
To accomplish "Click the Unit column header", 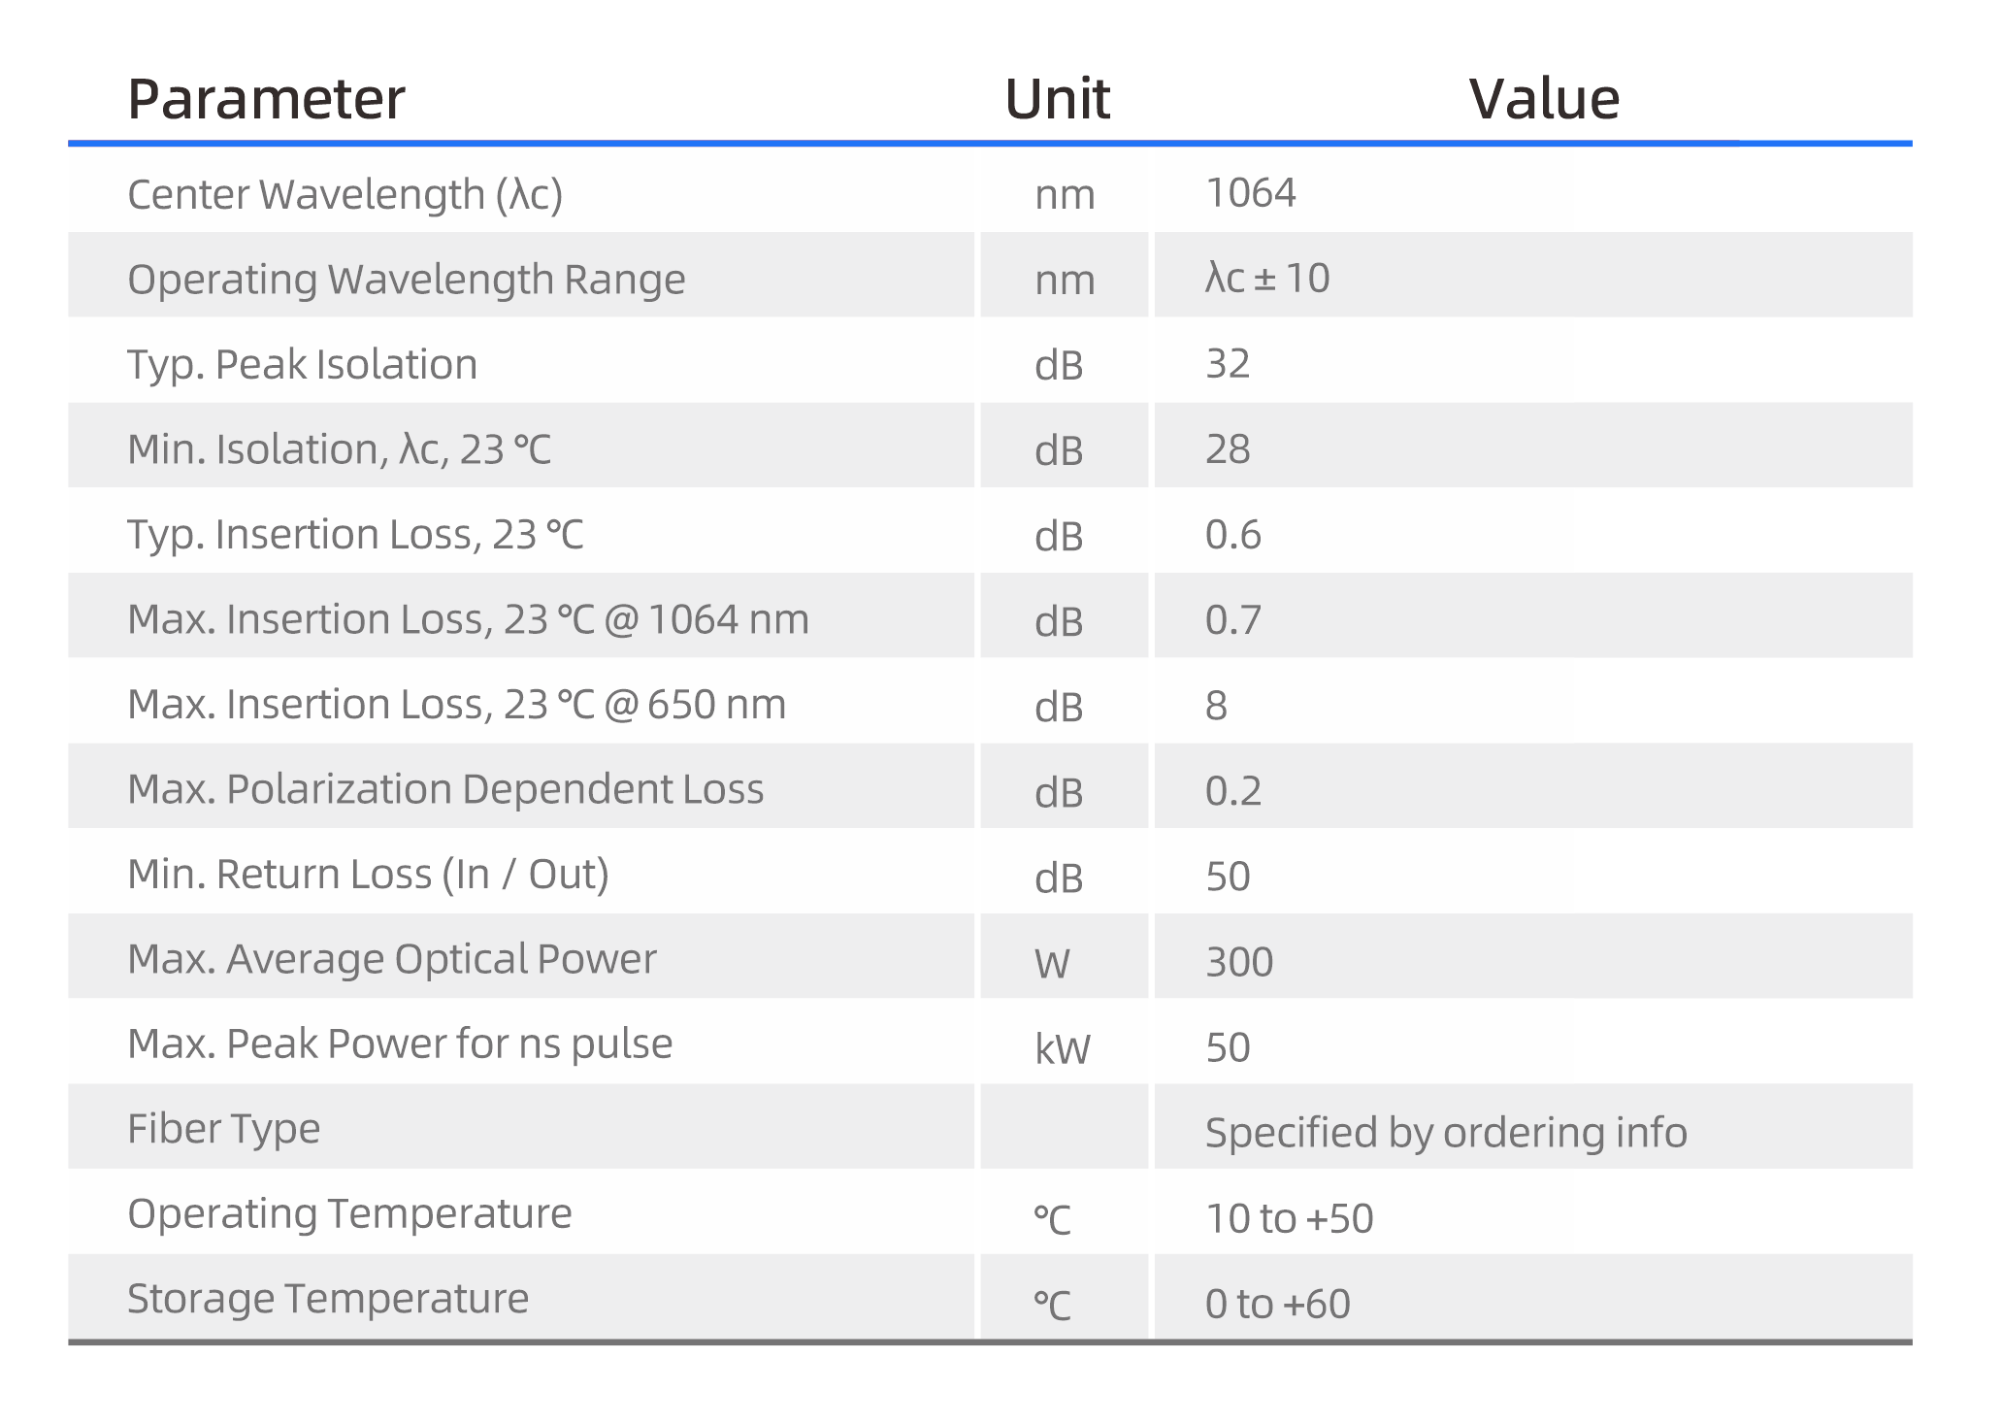I will click(x=1057, y=99).
